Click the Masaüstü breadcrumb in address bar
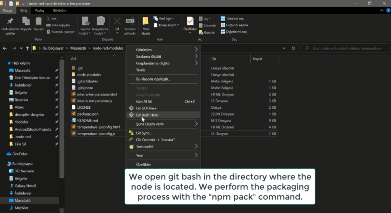The height and width of the screenshot is (213, 391). pos(78,48)
